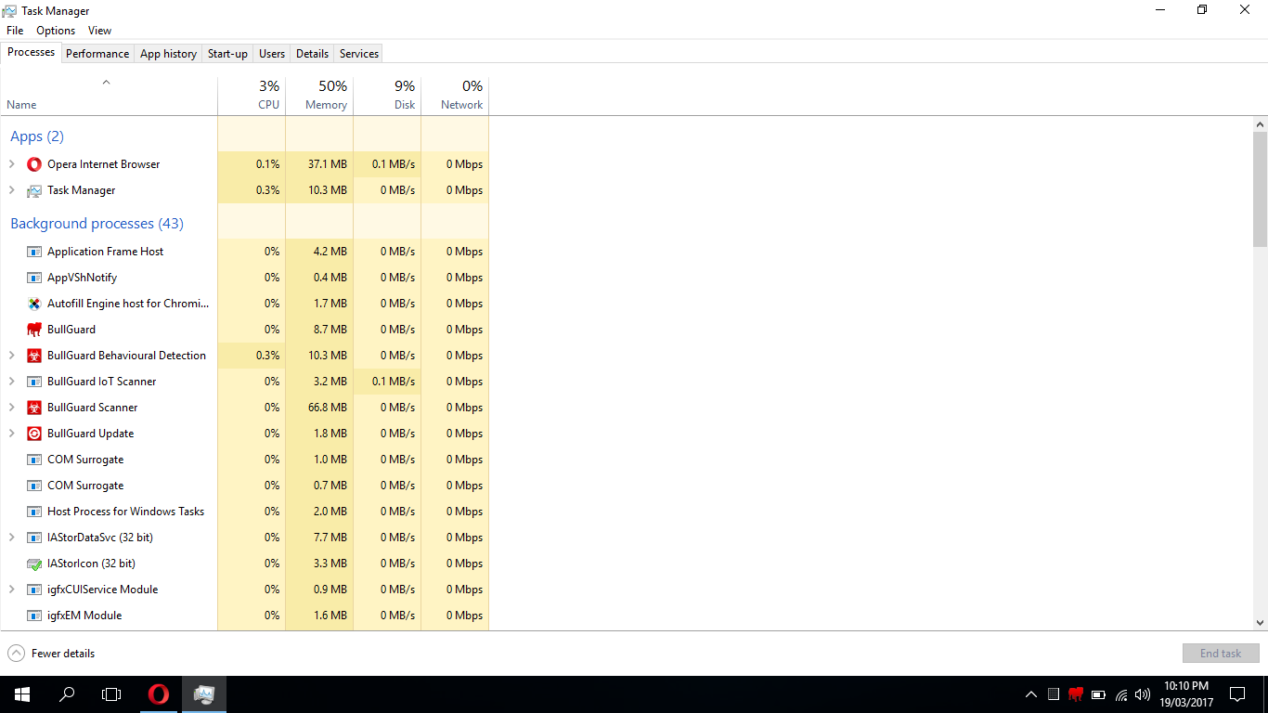Expand the Opera Internet Browser process group
The height and width of the screenshot is (713, 1268).
coord(12,164)
